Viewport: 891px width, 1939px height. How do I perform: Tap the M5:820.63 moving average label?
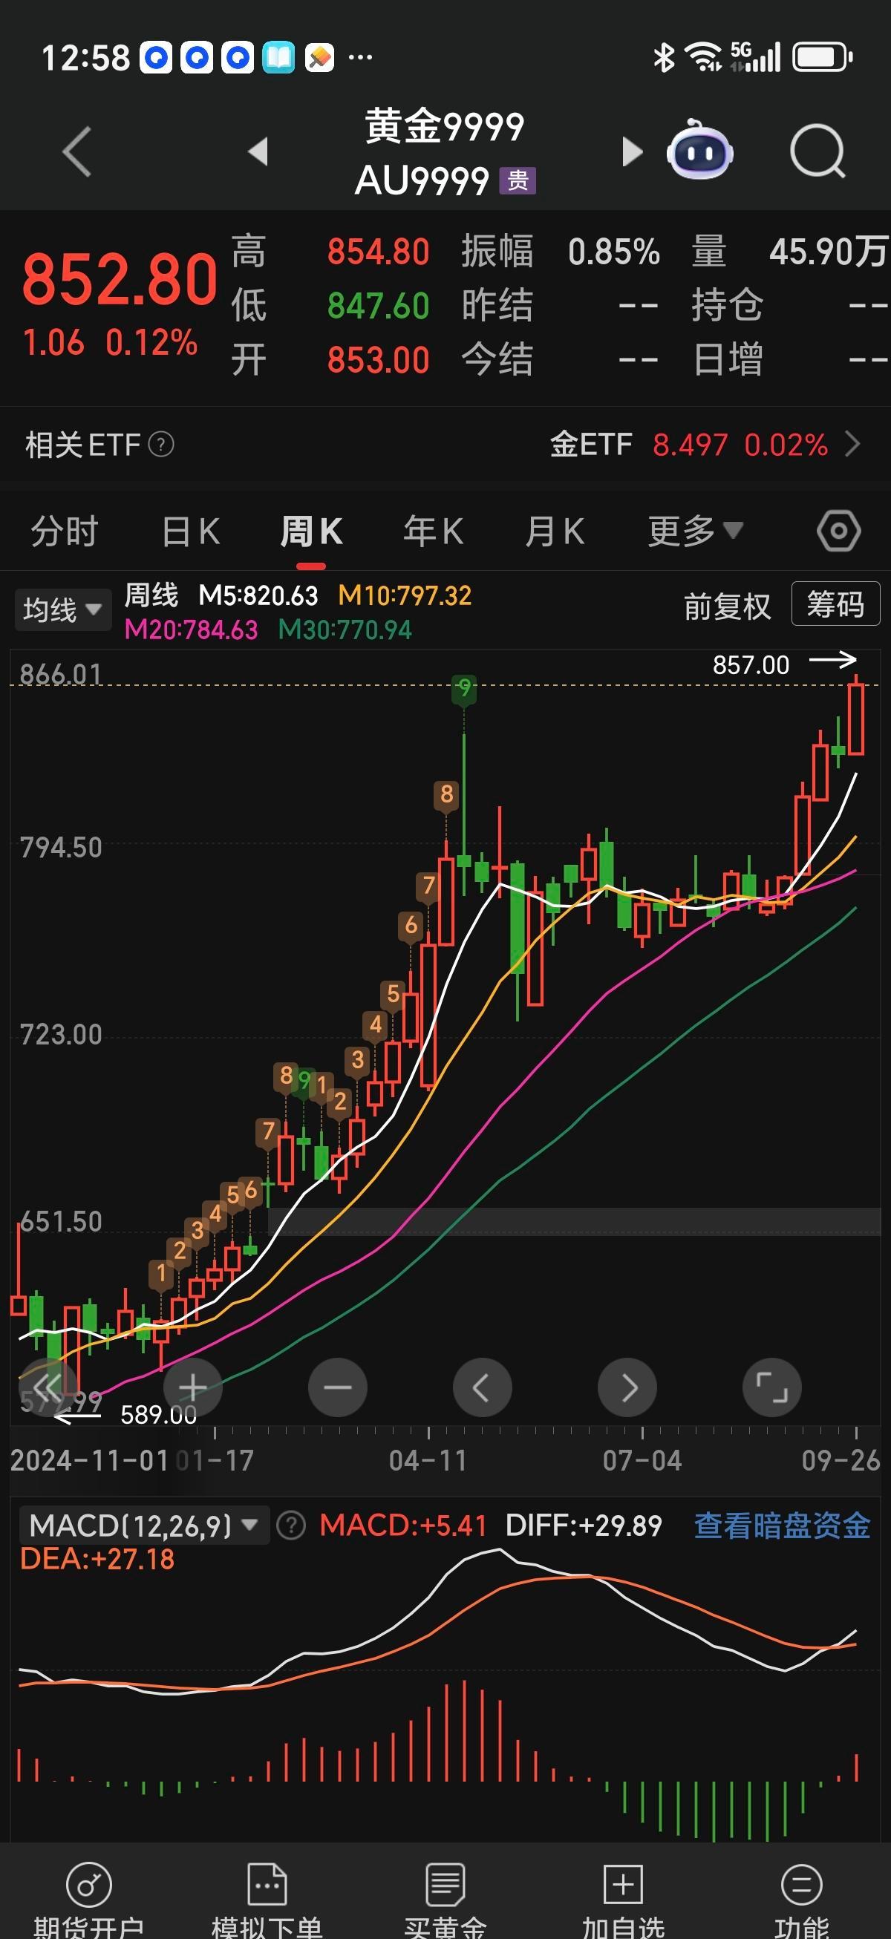[258, 596]
